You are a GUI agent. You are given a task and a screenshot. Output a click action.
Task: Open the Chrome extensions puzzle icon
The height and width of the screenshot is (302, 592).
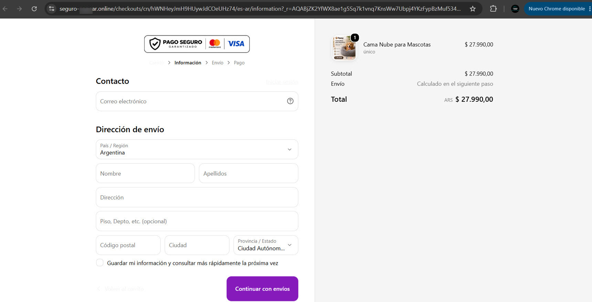493,9
